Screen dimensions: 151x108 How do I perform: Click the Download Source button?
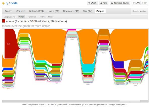[120, 3]
